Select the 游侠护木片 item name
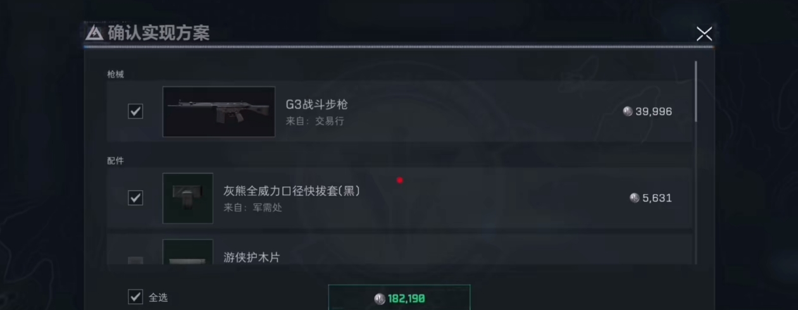This screenshot has height=310, width=798. 252,257
